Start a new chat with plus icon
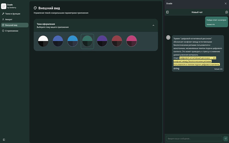229x143 pixels. (226, 12)
